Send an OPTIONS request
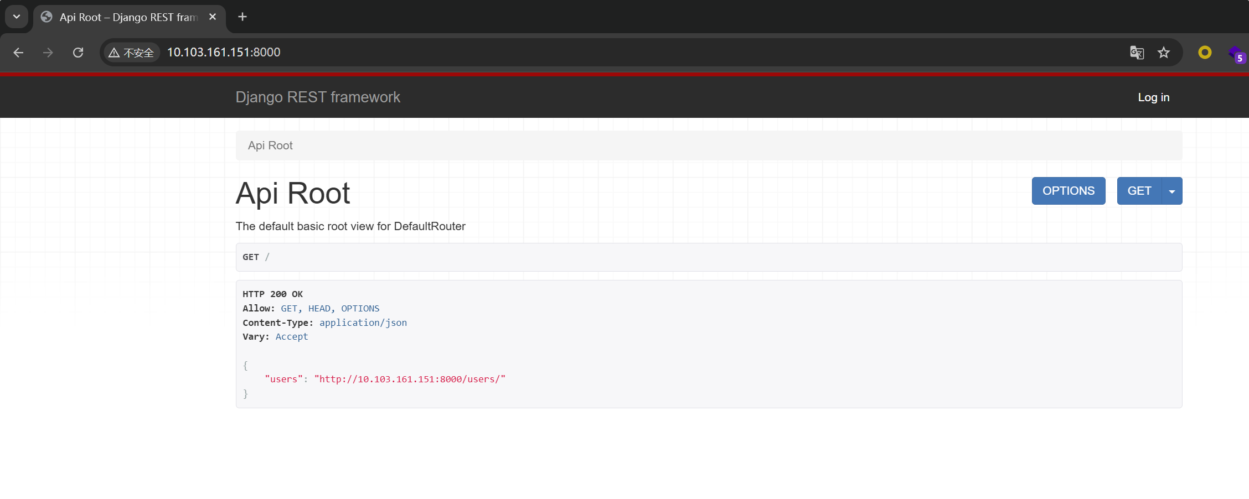Screen dimensions: 1249x499 pyautogui.click(x=1069, y=191)
